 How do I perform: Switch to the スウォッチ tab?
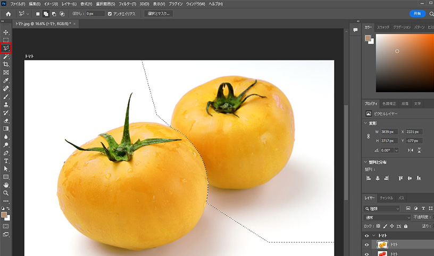tap(383, 27)
